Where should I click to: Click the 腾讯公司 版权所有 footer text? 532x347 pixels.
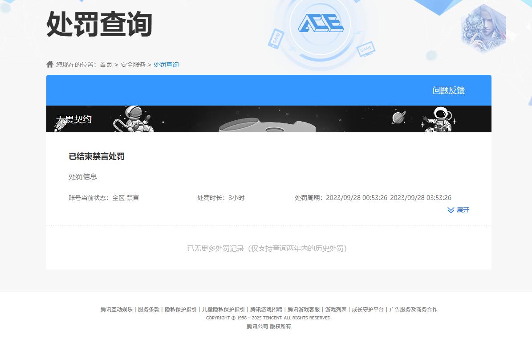pos(269,327)
